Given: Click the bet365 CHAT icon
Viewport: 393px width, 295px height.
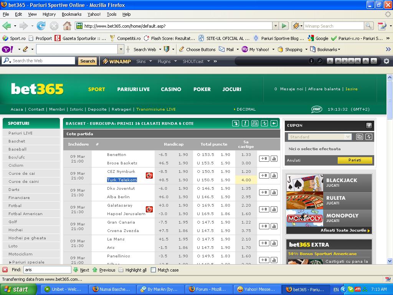Looking at the screenshot, I should point(317,109).
